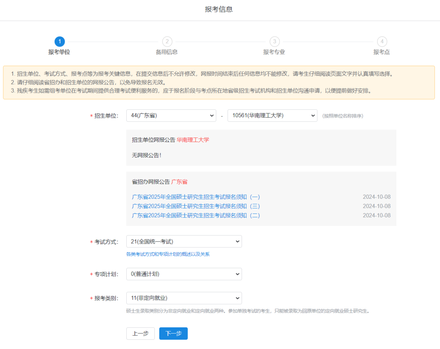Image resolution: width=440 pixels, height=349 pixels.
Task: Open 广东省2025年报名须知（三）link
Action: pos(196,206)
